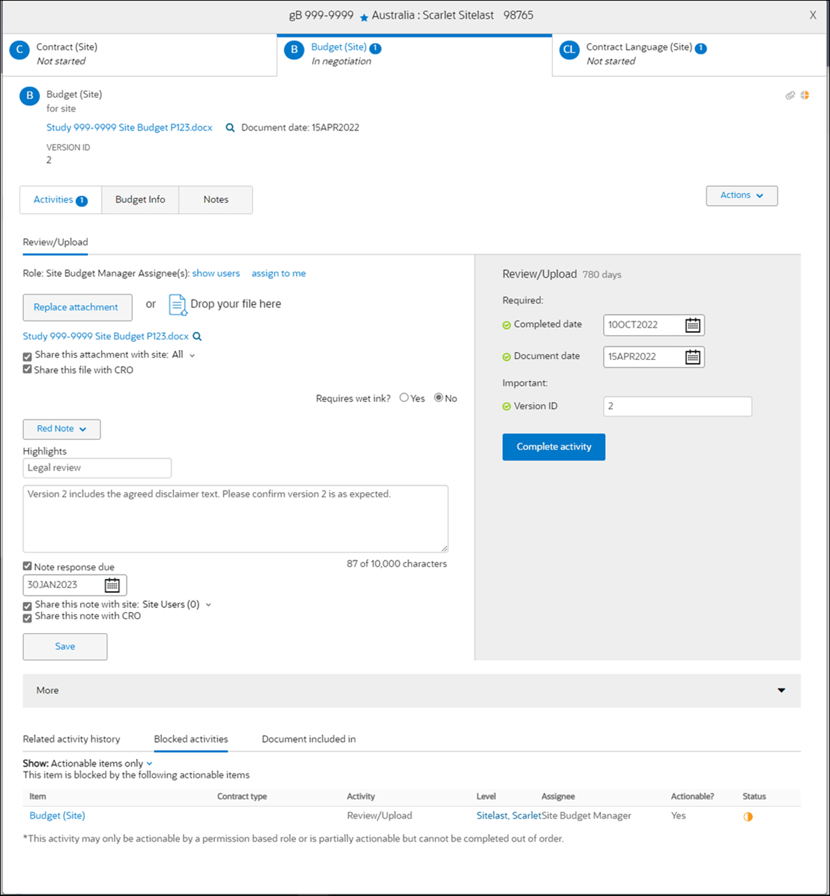Click the paperclip attachments icon
This screenshot has height=896, width=830.
coord(790,95)
